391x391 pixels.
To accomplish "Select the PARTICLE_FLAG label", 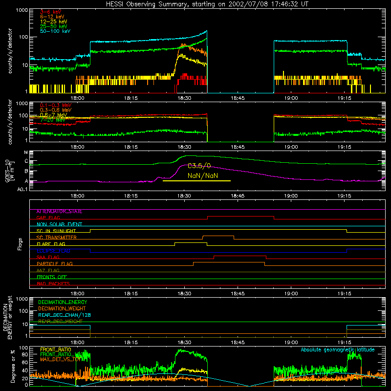I will coord(54,264).
